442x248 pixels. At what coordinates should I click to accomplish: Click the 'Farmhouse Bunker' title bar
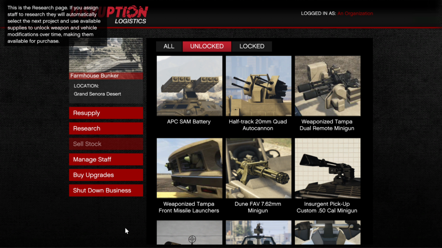(x=106, y=76)
